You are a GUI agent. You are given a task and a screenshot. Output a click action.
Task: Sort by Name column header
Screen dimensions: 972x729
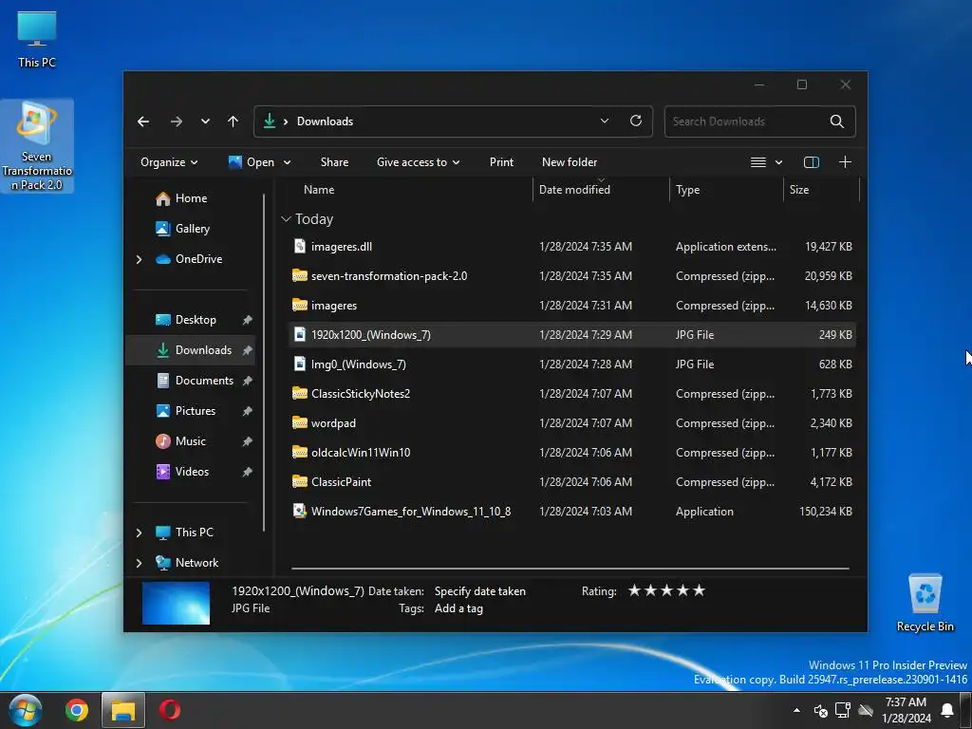[x=319, y=190]
